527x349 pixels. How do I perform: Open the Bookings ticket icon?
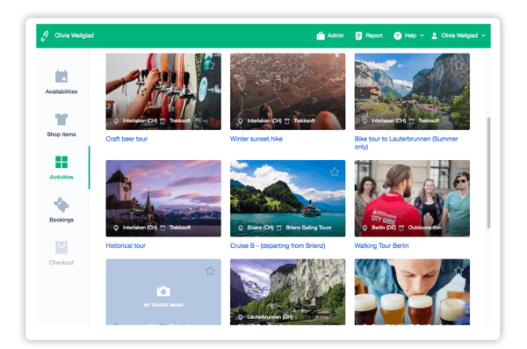pos(61,205)
